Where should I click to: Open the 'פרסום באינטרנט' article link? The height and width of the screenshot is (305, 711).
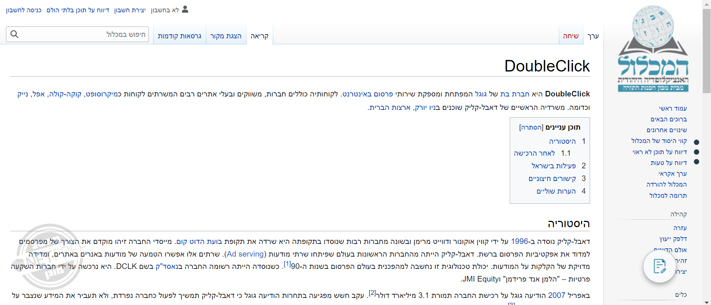367,94
